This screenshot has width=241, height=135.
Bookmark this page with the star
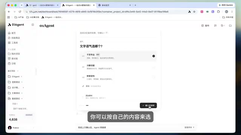coord(194,12)
